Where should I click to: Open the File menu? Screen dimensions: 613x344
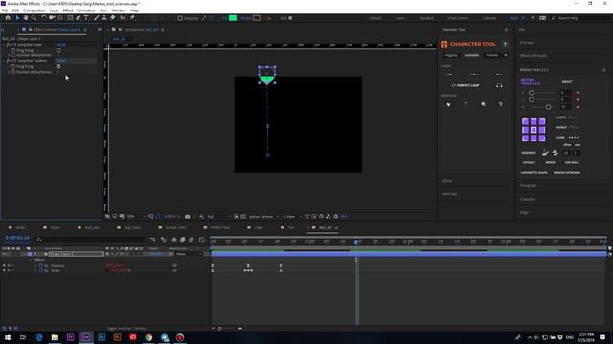pos(5,11)
